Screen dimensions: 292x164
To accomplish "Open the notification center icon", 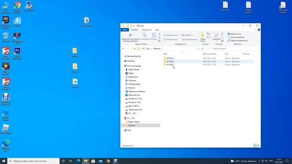I will (287, 161).
